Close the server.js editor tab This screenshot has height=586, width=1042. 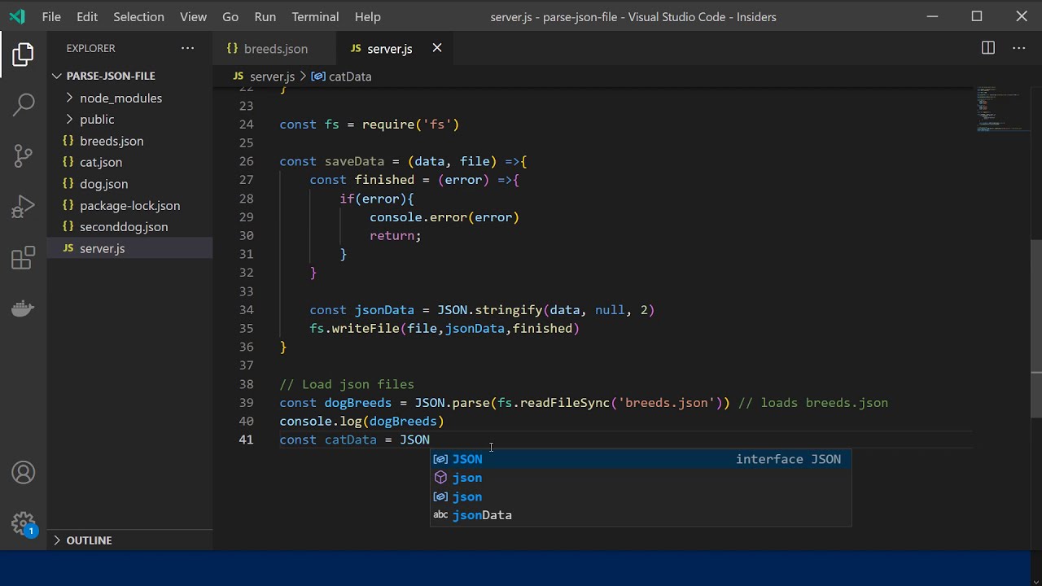coord(437,48)
